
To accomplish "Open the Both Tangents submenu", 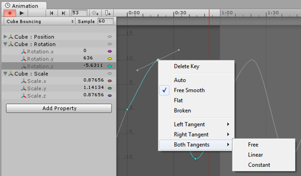I will point(196,145).
